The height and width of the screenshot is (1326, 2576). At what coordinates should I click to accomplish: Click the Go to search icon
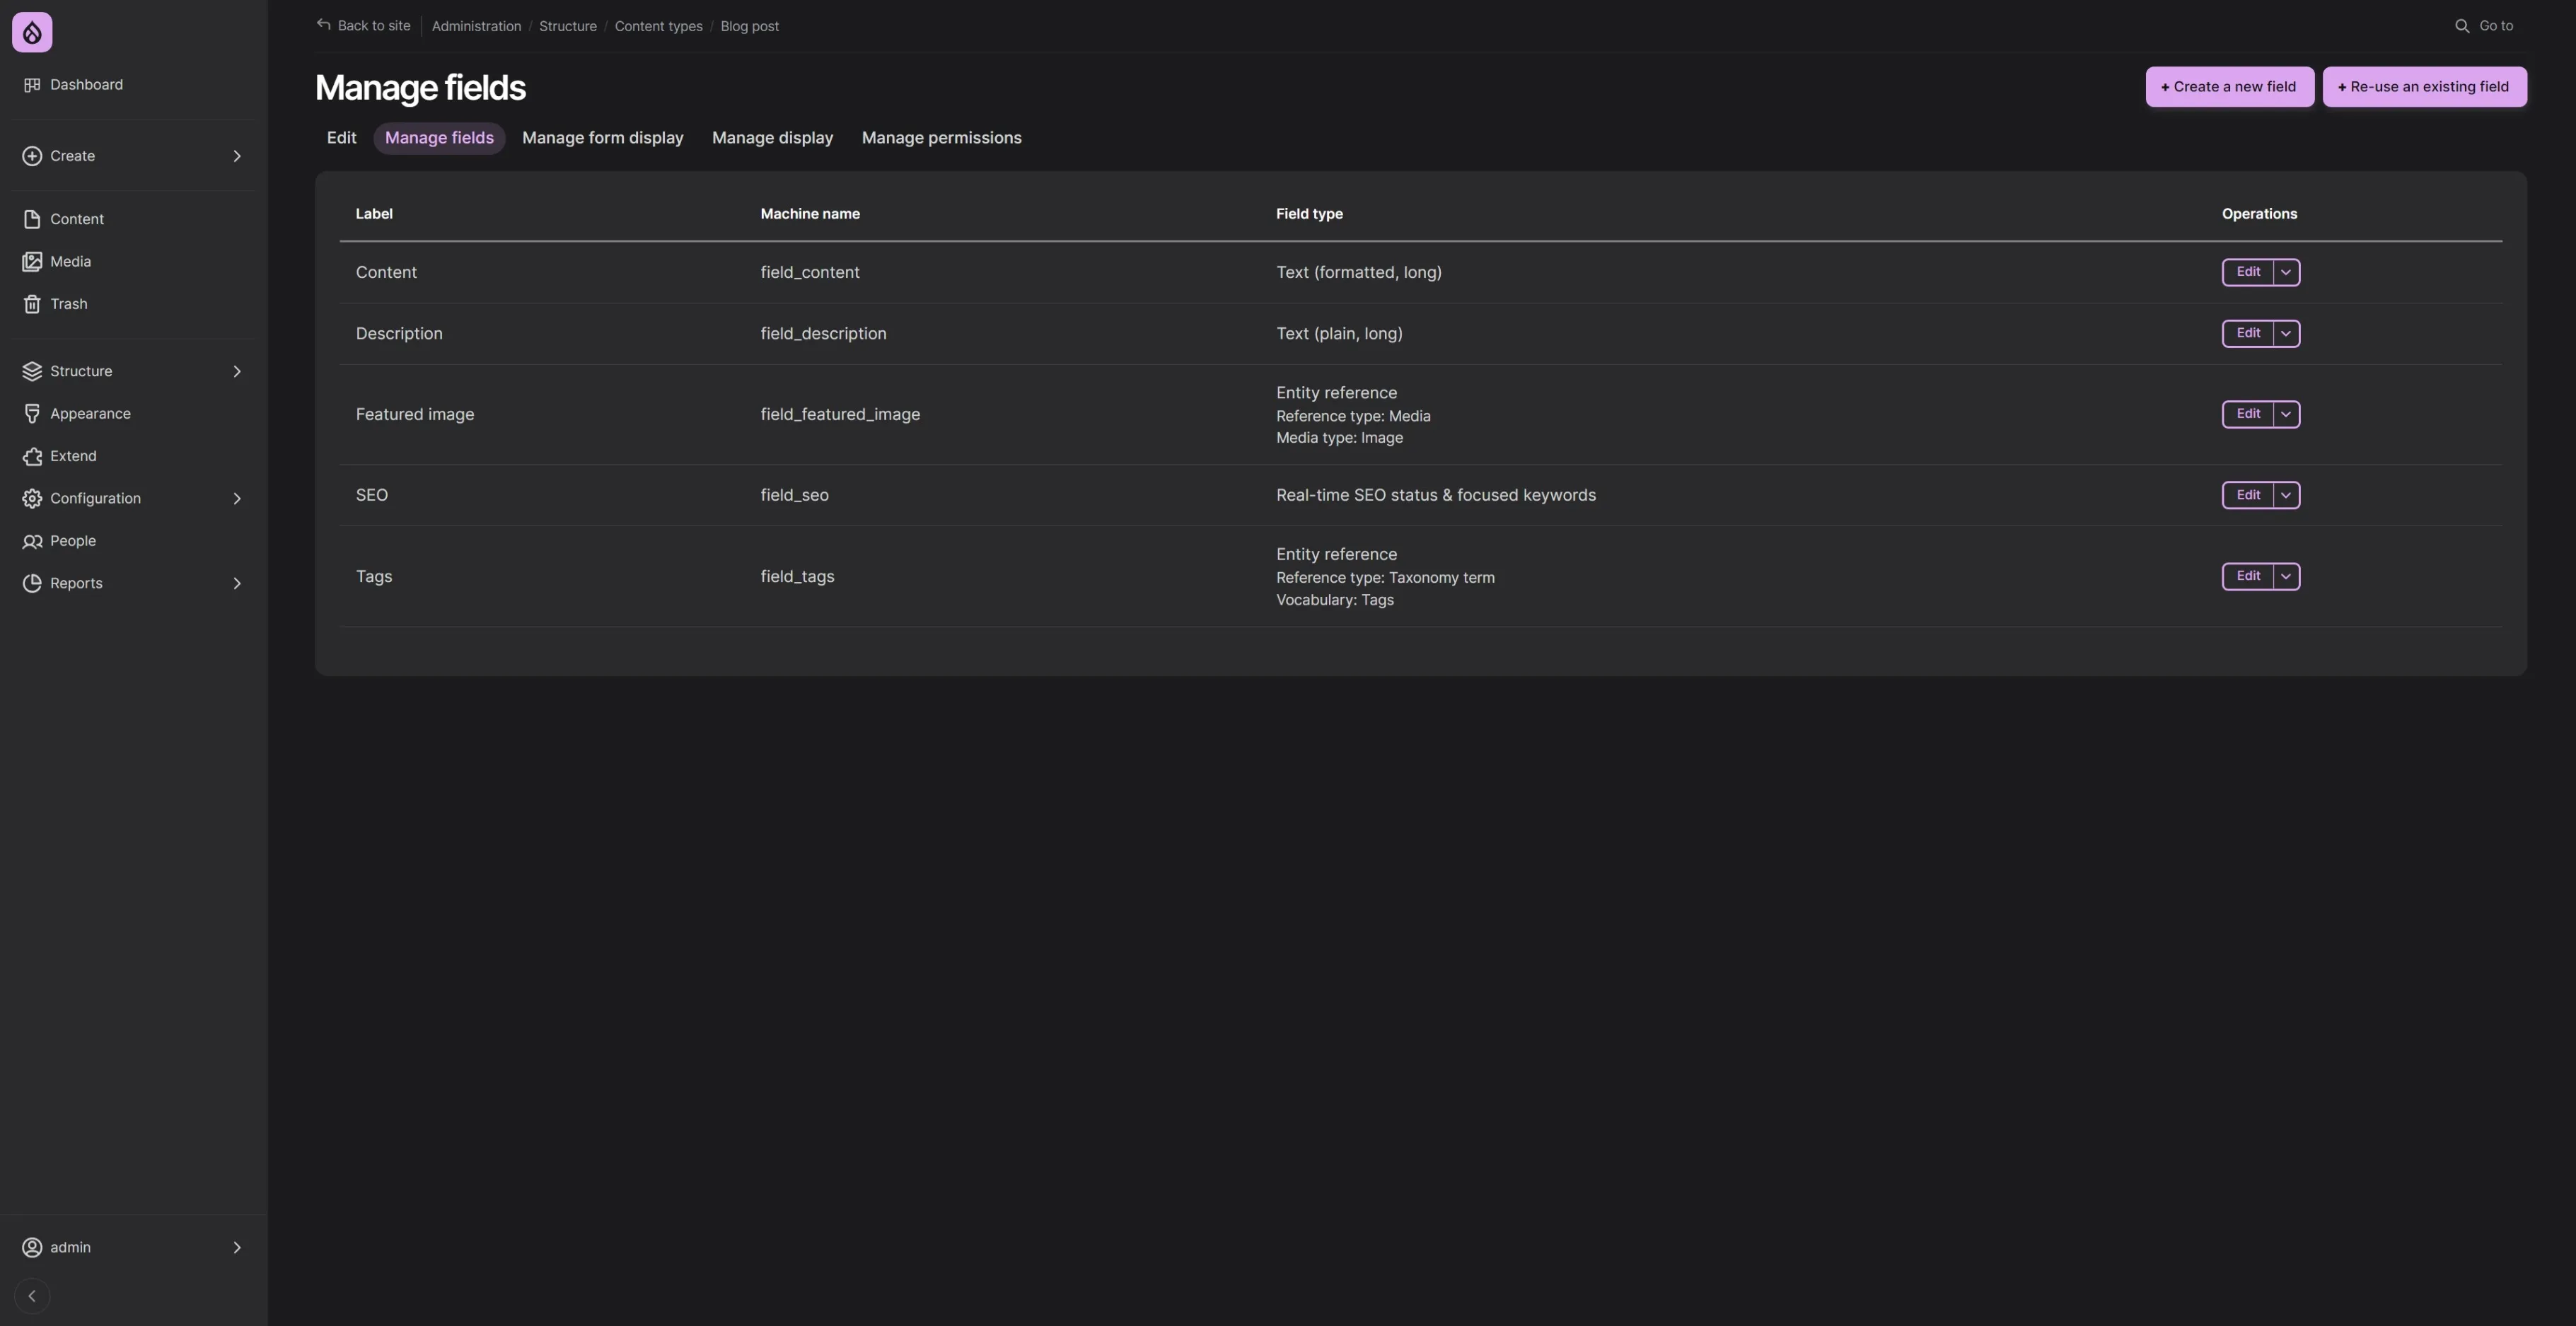(x=2462, y=26)
